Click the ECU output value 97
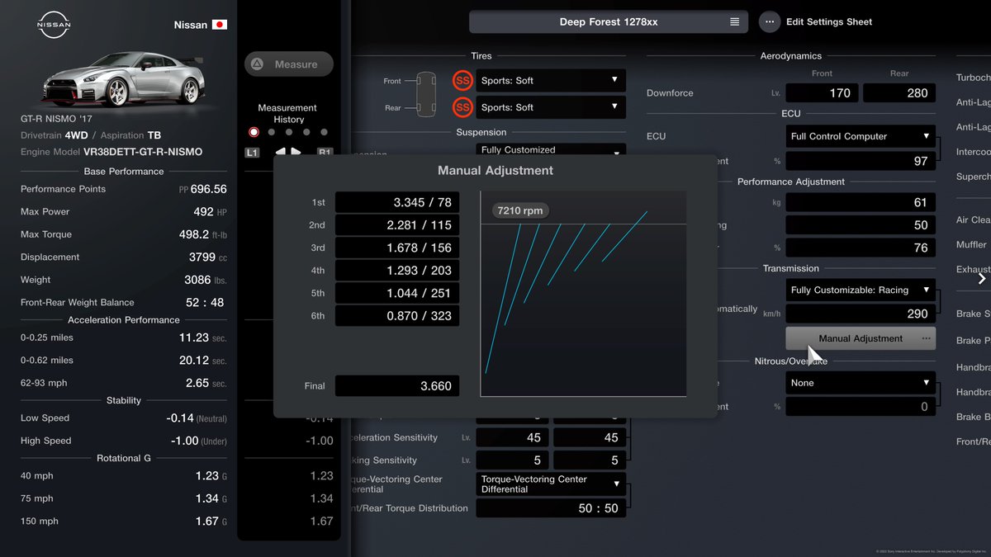991x557 pixels. (861, 161)
